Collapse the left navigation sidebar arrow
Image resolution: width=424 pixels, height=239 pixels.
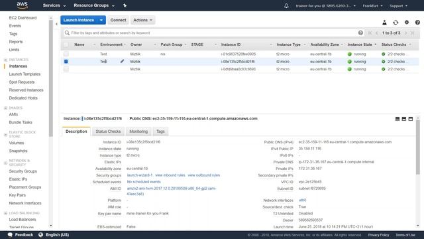click(56, 24)
